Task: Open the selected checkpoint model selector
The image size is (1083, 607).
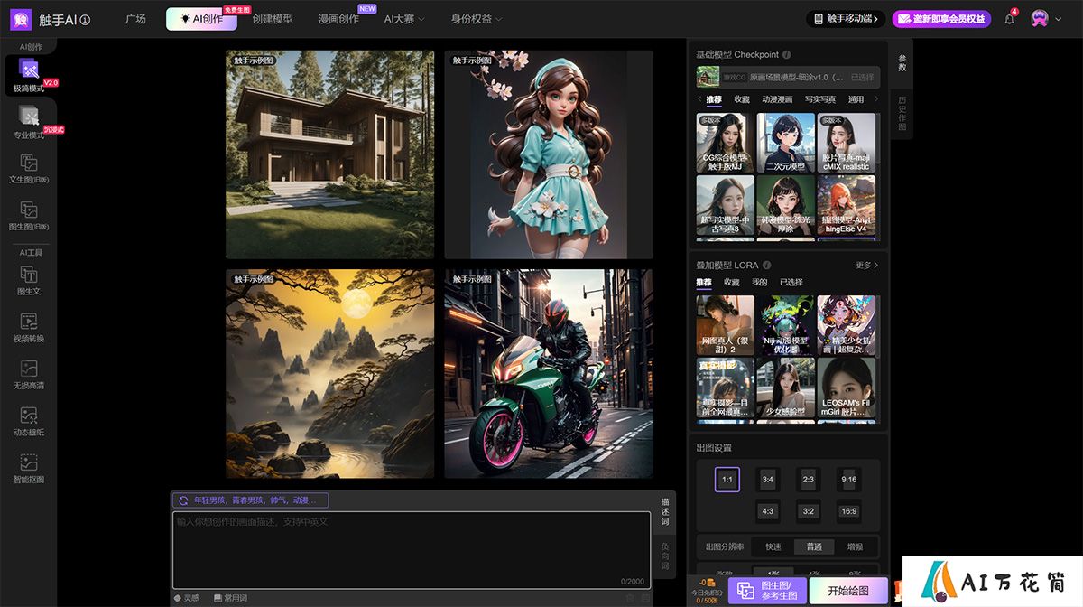Action: coord(787,77)
